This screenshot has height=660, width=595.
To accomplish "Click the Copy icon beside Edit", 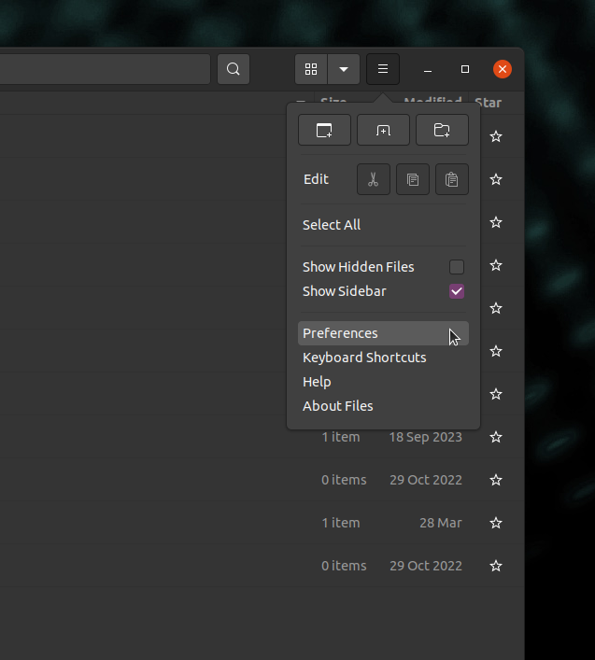I will pos(413,179).
